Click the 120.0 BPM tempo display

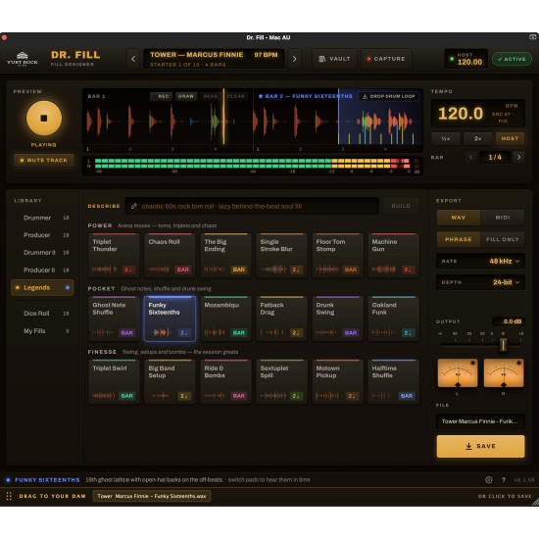click(478, 114)
